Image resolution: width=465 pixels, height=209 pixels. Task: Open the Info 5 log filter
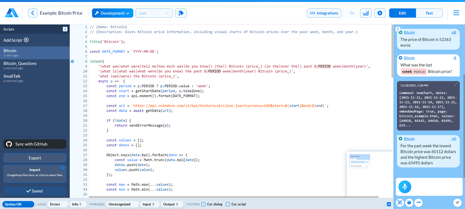click(77, 204)
